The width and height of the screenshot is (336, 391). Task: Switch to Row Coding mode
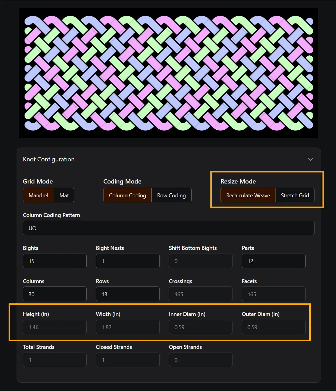pos(171,195)
